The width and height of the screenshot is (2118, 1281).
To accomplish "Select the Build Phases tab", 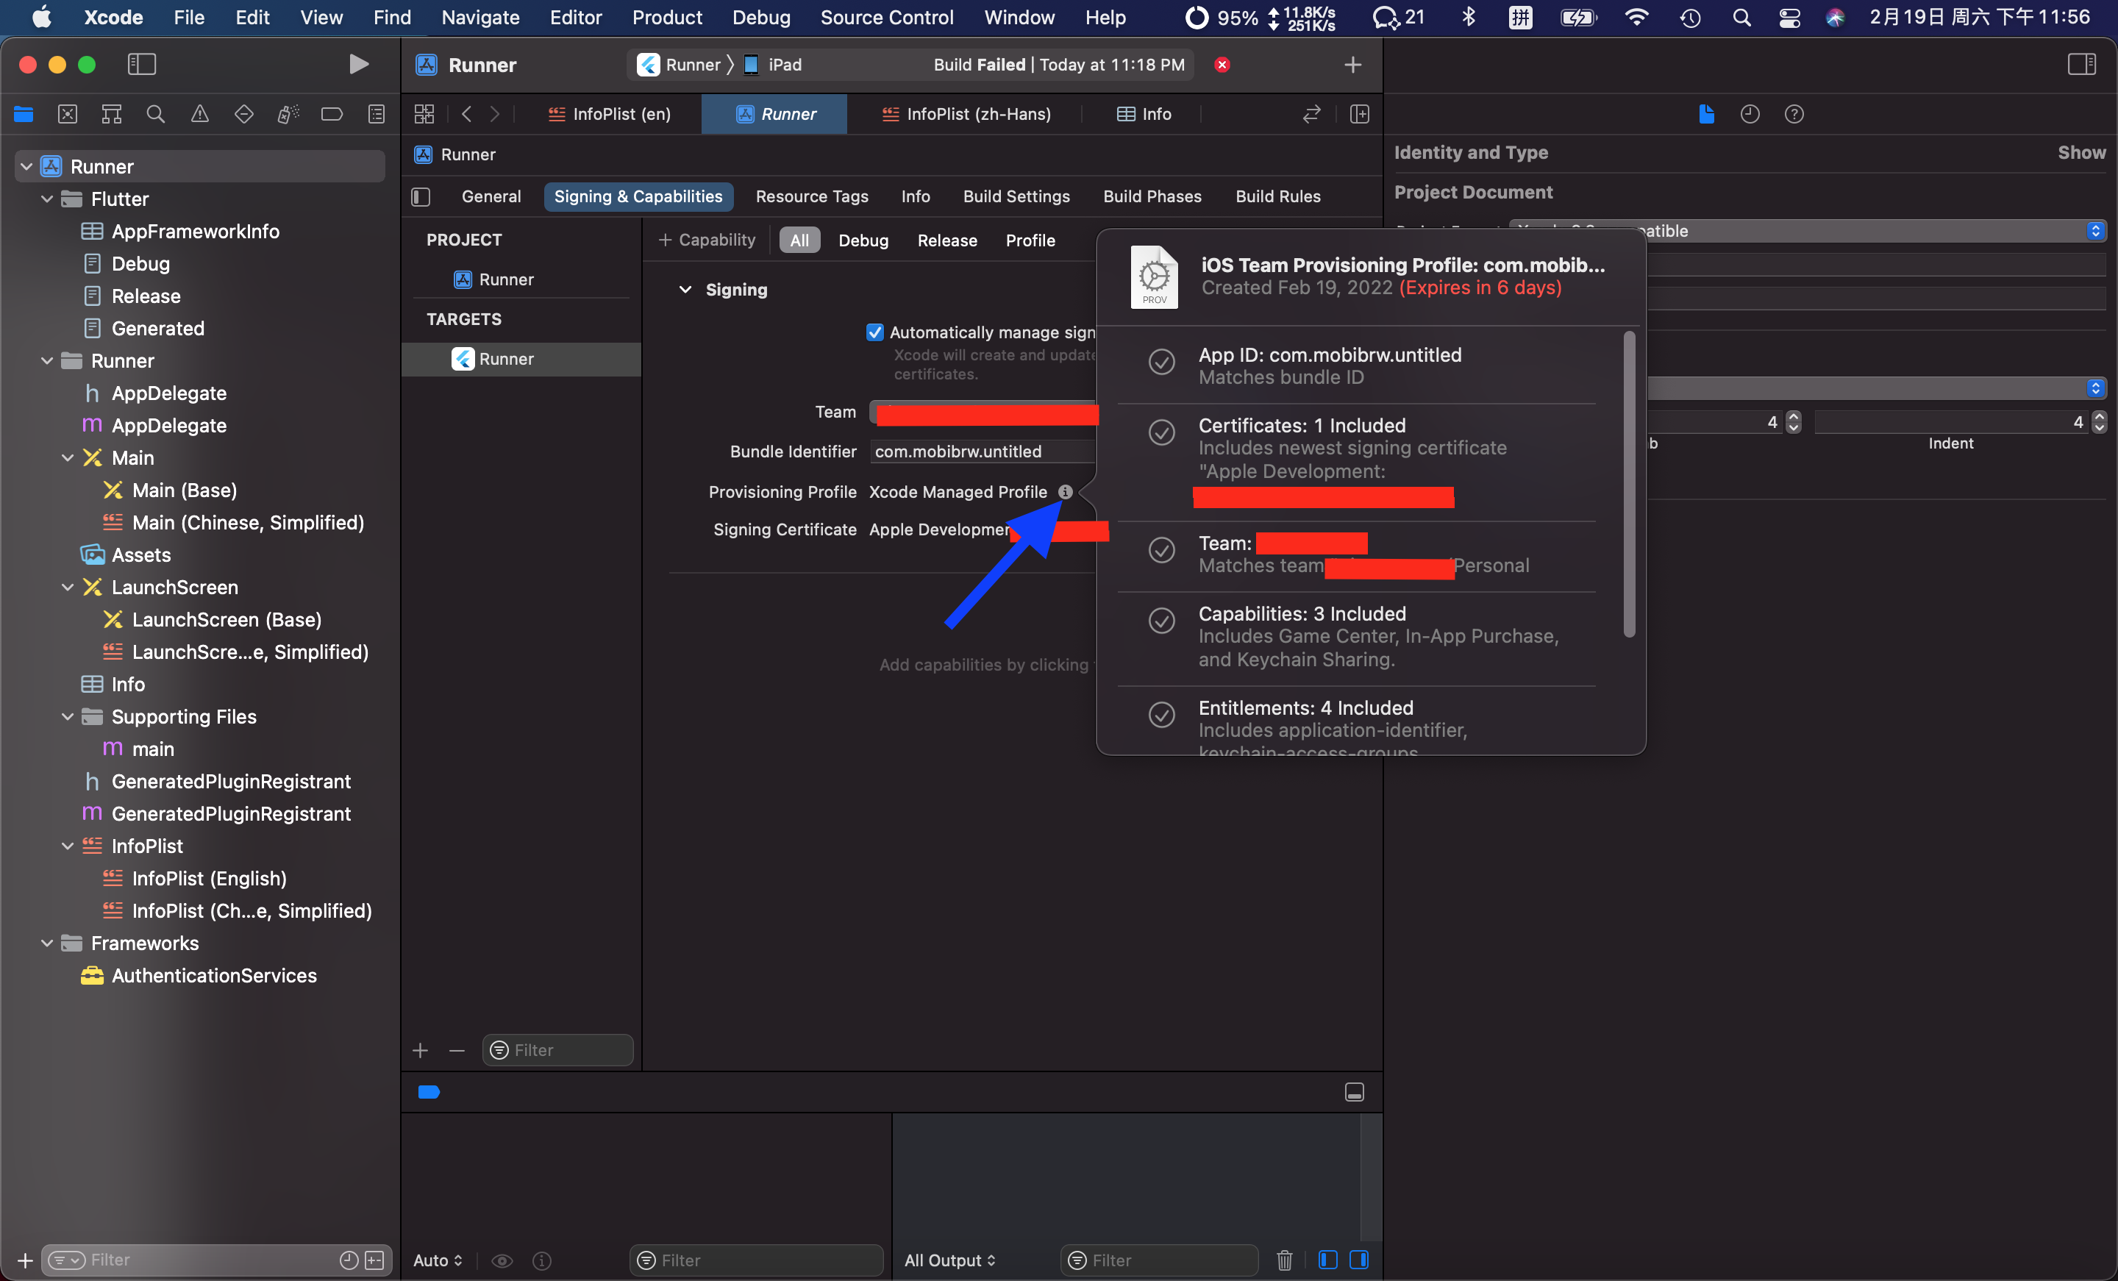I will [x=1152, y=197].
